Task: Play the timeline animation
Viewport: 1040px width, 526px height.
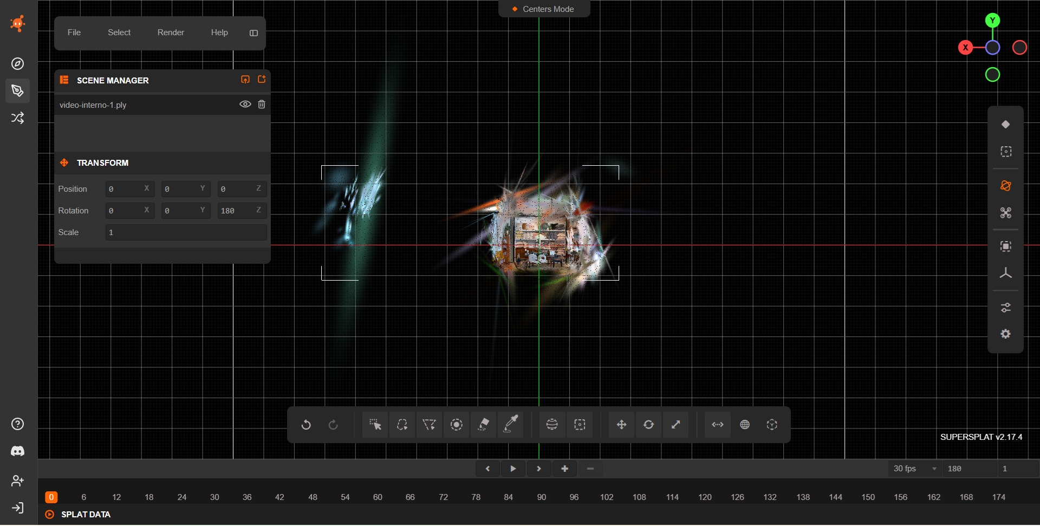Action: (513, 469)
